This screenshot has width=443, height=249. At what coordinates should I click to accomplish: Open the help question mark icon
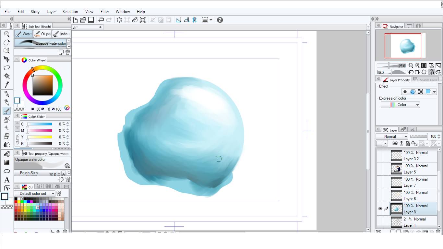pyautogui.click(x=220, y=20)
